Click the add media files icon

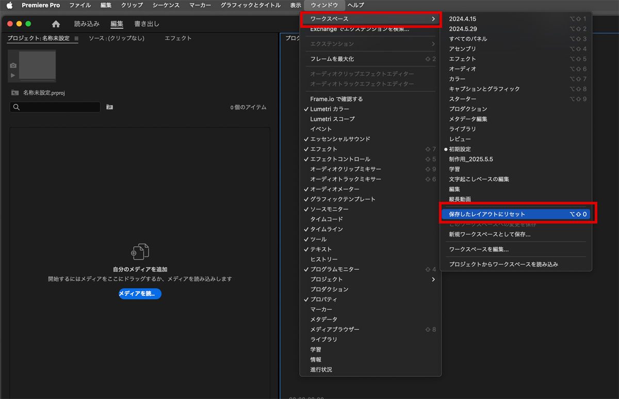click(140, 252)
